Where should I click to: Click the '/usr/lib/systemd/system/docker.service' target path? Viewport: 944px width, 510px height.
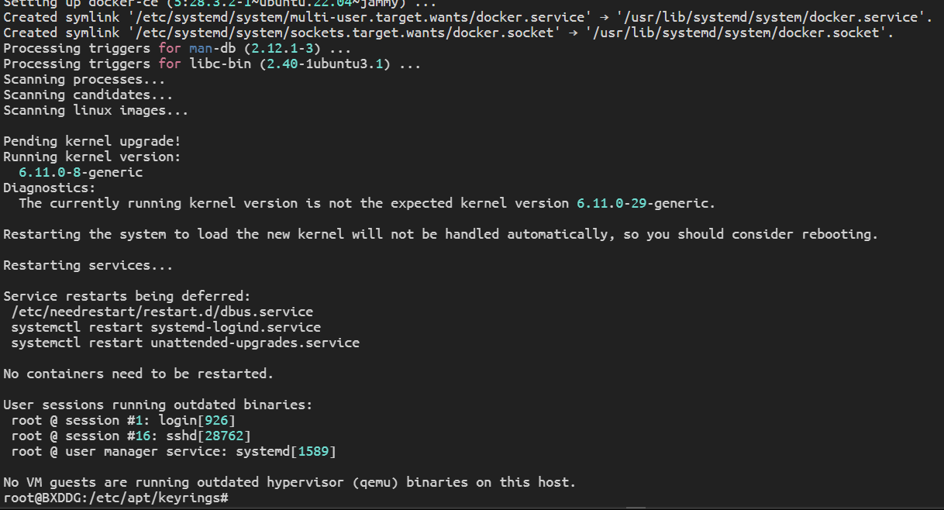click(x=770, y=17)
